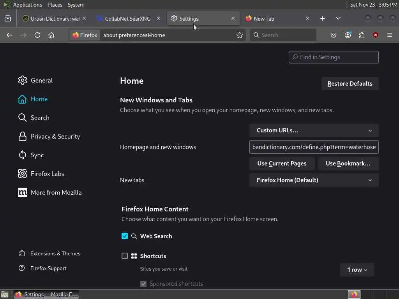Close the Urban Dictionary tab

click(x=84, y=19)
